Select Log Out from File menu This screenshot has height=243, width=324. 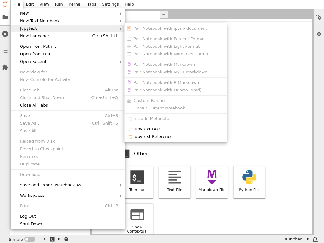coord(68,216)
